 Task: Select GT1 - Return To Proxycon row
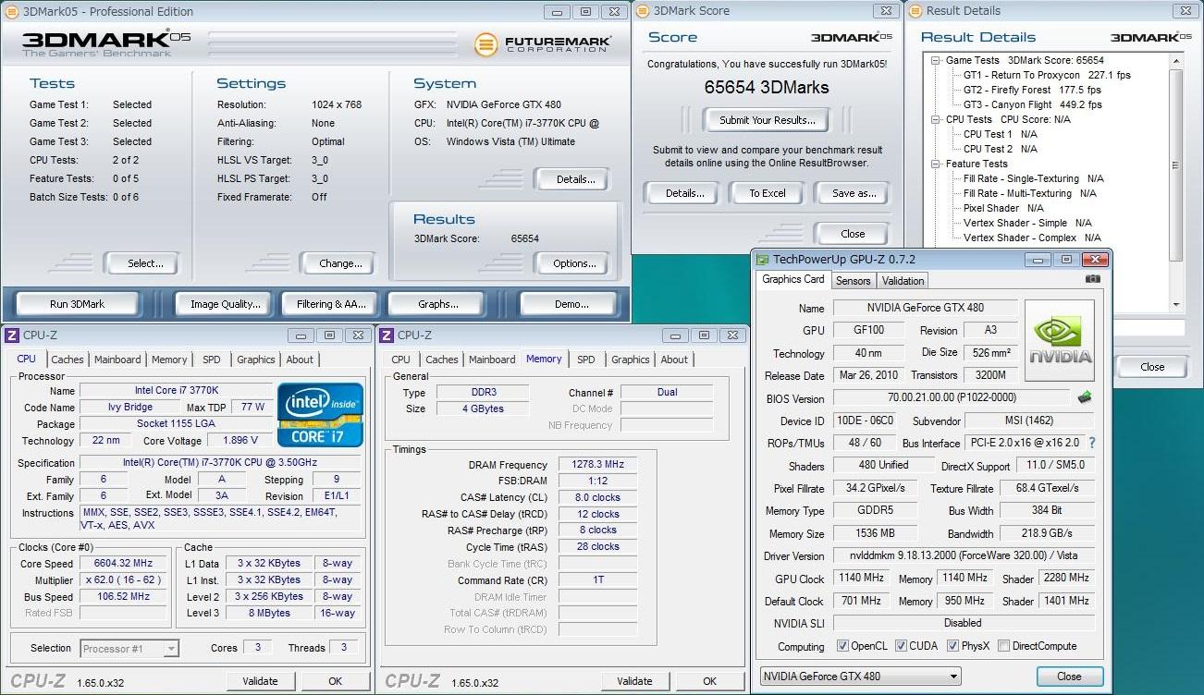tap(1047, 75)
